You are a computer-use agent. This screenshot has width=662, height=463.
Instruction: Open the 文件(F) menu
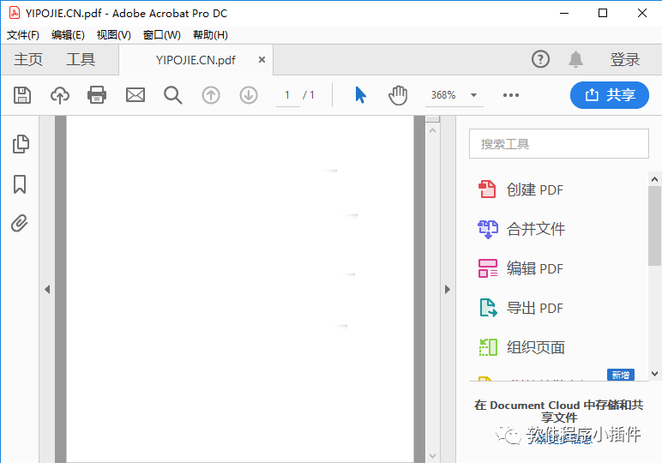(23, 35)
